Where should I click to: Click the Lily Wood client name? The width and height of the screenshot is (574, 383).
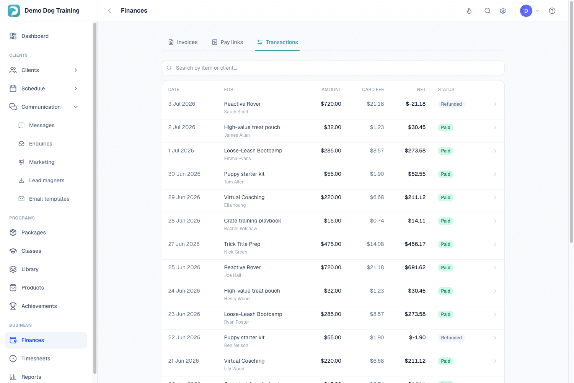(234, 369)
